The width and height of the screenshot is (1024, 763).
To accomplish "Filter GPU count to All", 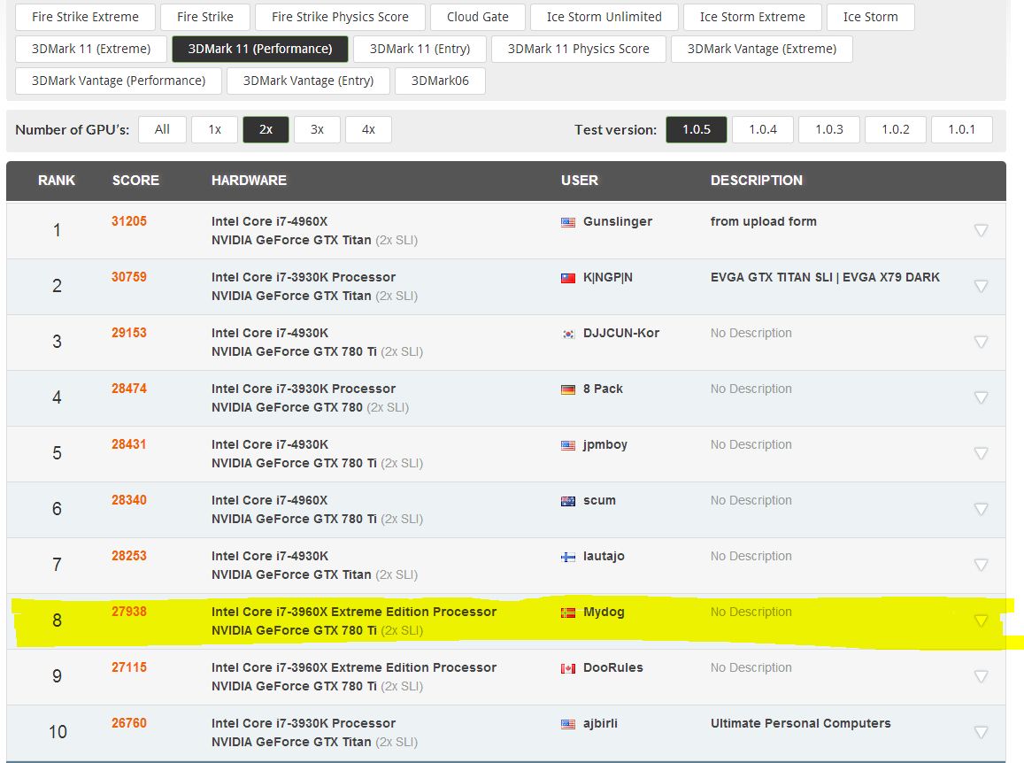I will pyautogui.click(x=162, y=129).
